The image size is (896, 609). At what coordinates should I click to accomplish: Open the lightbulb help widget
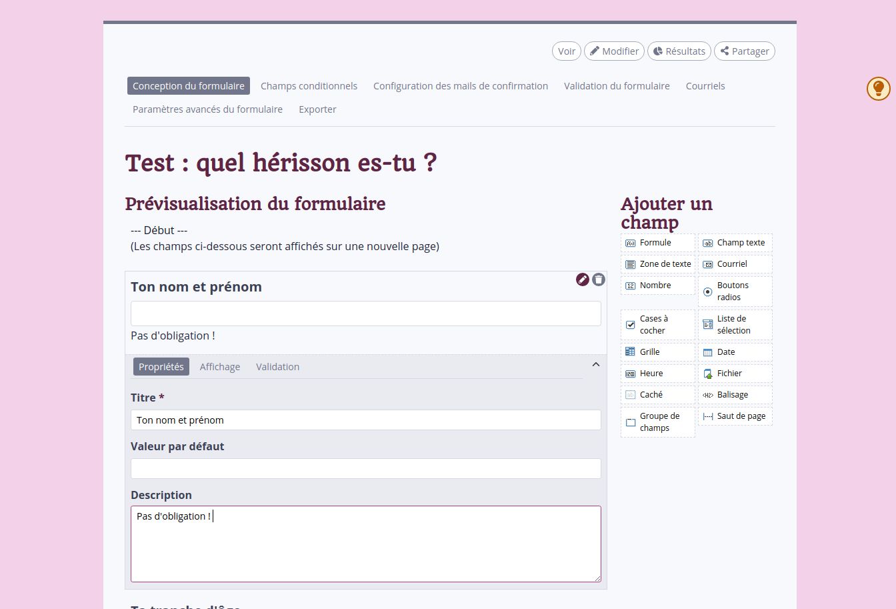pos(878,88)
